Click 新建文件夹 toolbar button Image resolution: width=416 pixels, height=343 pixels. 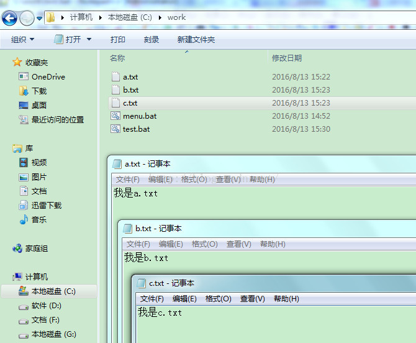coord(196,40)
